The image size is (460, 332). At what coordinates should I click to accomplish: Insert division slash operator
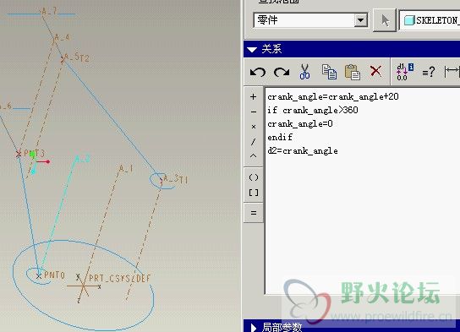pyautogui.click(x=254, y=142)
